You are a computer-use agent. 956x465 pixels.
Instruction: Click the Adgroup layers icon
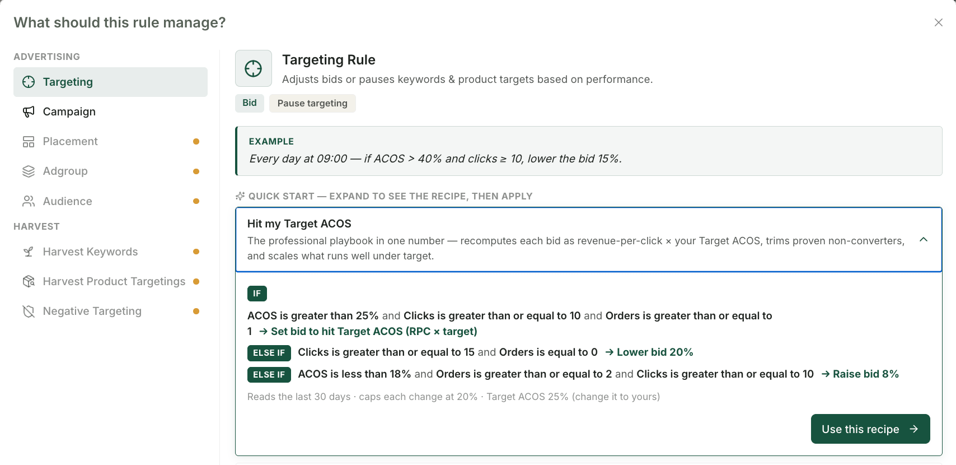tap(29, 171)
